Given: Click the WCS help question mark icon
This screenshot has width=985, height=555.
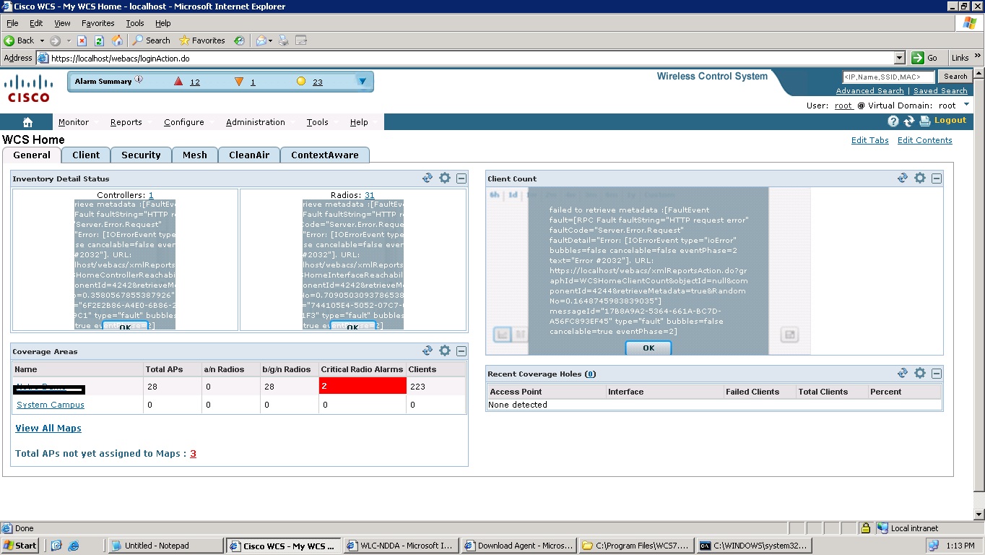Looking at the screenshot, I should [x=893, y=121].
